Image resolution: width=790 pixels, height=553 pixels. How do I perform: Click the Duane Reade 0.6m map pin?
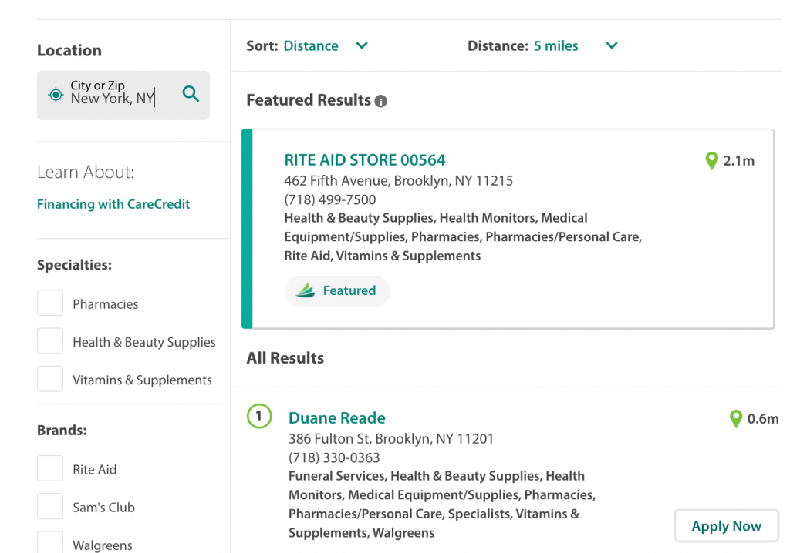tap(736, 419)
